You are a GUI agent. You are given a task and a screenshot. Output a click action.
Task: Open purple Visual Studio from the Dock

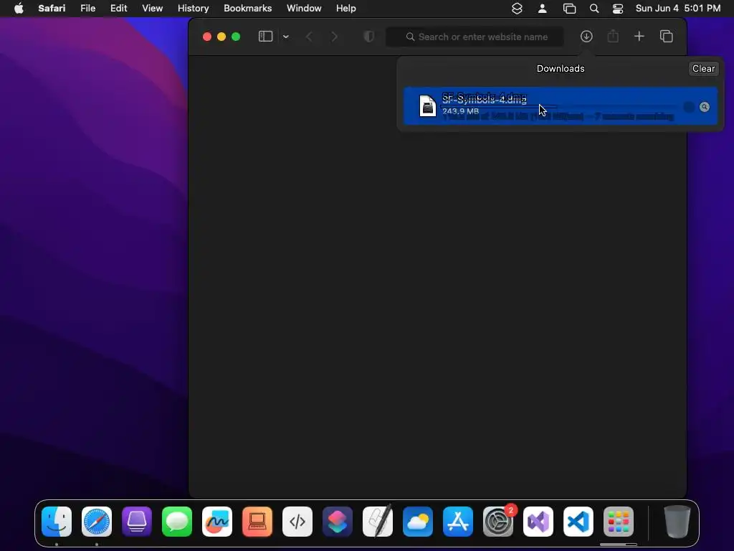click(x=538, y=522)
